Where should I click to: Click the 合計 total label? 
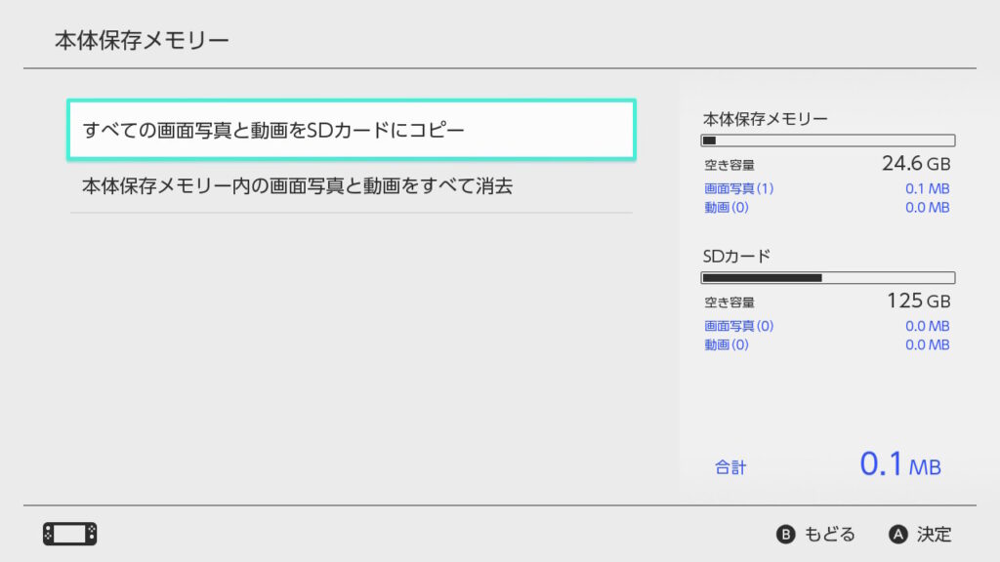730,467
